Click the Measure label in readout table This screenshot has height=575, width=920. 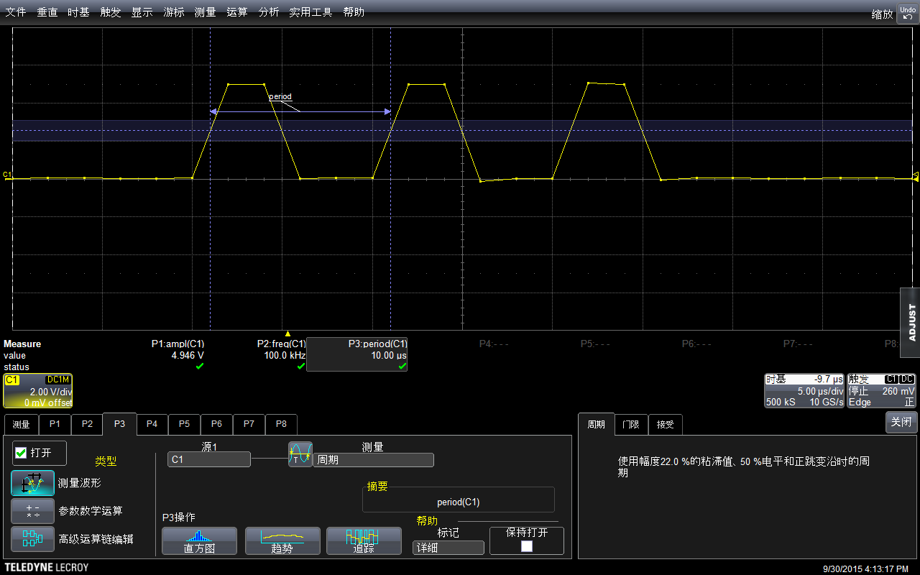click(x=22, y=344)
